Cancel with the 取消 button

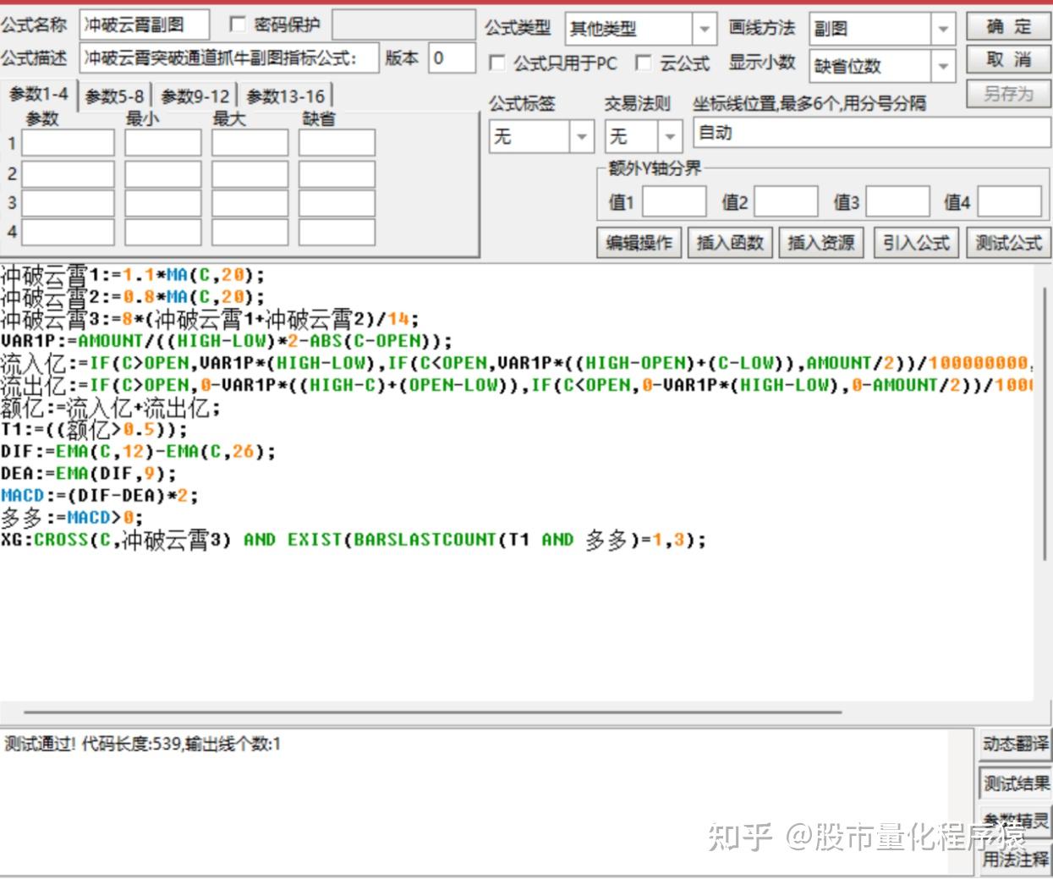tap(1008, 61)
